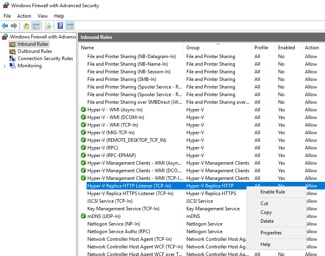325x256 pixels.
Task: Click the Export List toolbar icon
Action: pyautogui.click(x=48, y=26)
